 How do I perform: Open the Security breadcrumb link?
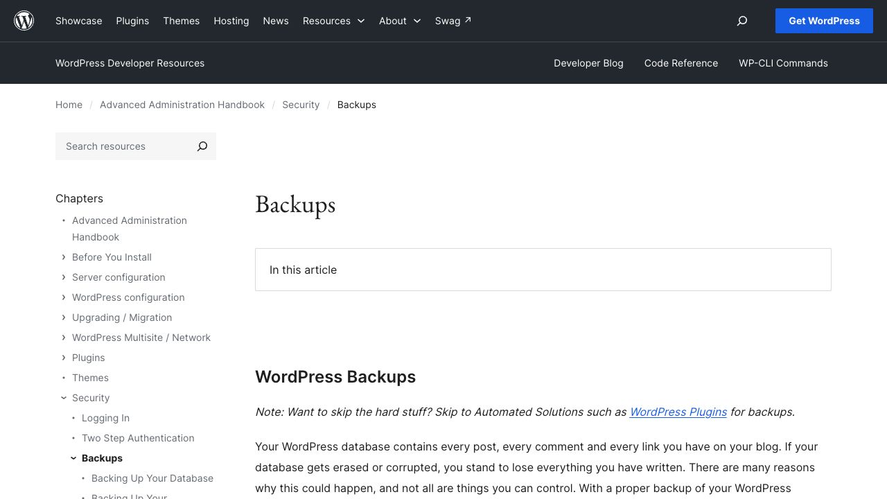(301, 105)
